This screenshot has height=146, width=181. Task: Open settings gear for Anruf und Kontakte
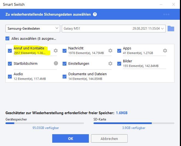coord(56,51)
